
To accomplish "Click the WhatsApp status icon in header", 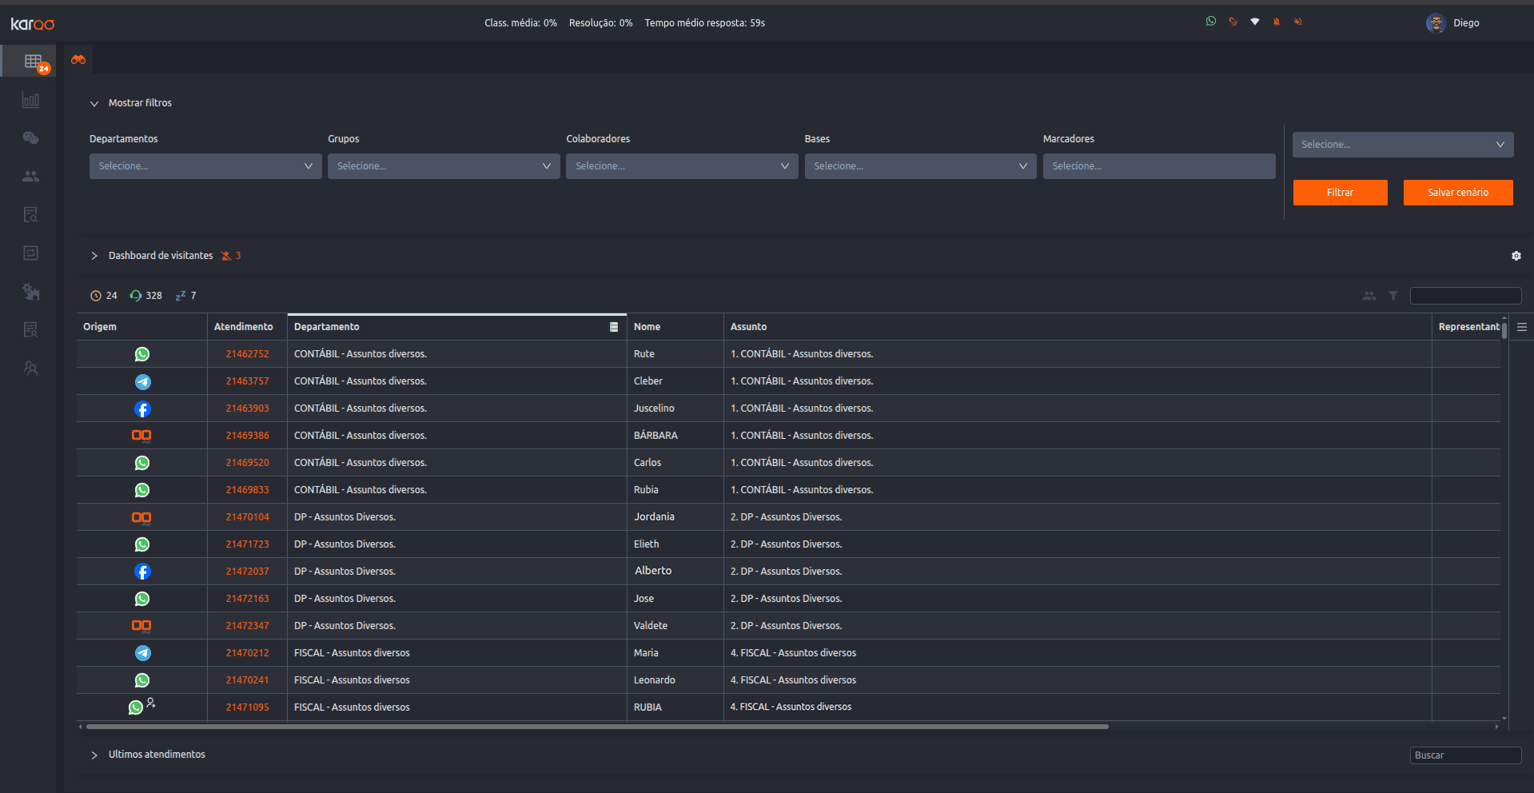I will tap(1211, 22).
